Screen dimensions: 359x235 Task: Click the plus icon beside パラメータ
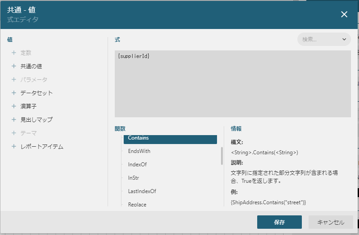(x=14, y=79)
